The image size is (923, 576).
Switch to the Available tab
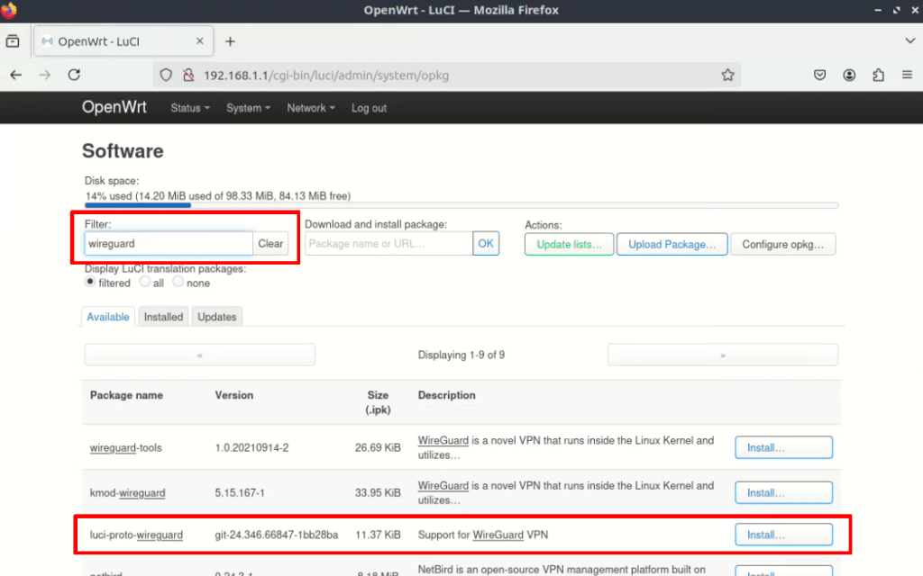[108, 317]
